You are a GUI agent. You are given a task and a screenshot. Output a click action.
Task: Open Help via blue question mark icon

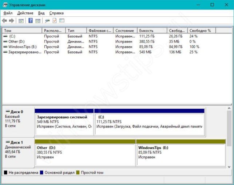[31, 20]
